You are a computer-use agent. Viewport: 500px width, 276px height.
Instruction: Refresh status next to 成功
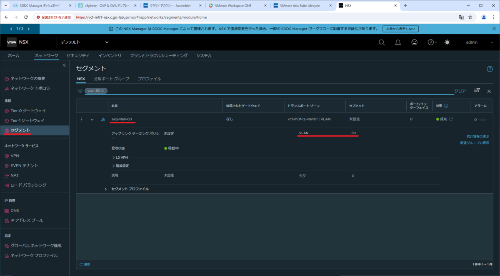(451, 119)
